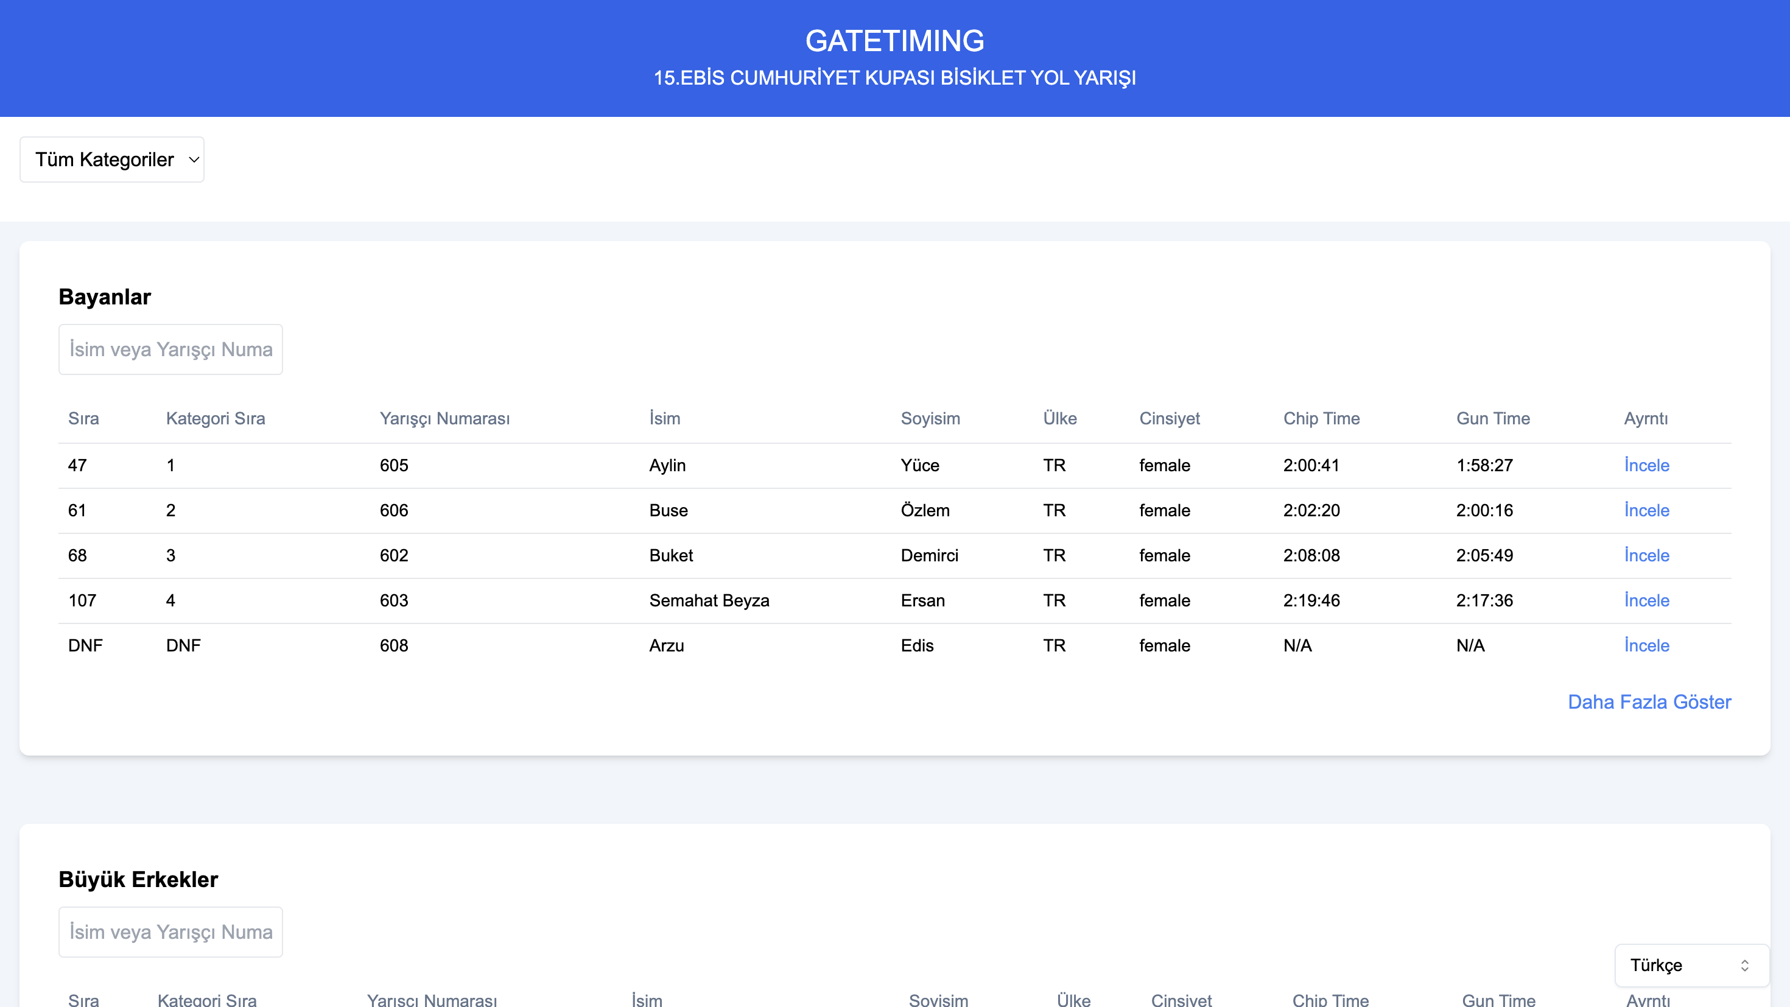This screenshot has width=1790, height=1007.
Task: View İncele details for DNF racer Arzu Edis
Action: (x=1646, y=645)
